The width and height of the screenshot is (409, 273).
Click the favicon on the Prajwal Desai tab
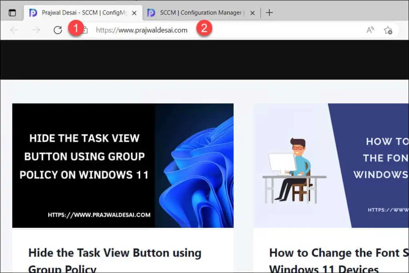pyautogui.click(x=33, y=13)
